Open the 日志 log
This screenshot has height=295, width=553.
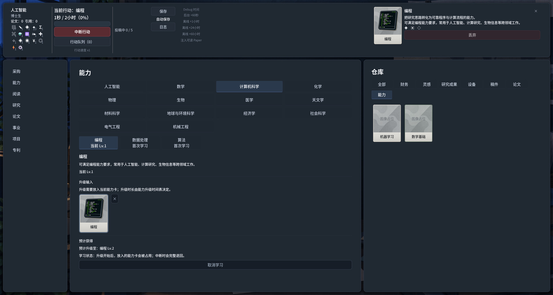click(x=163, y=27)
